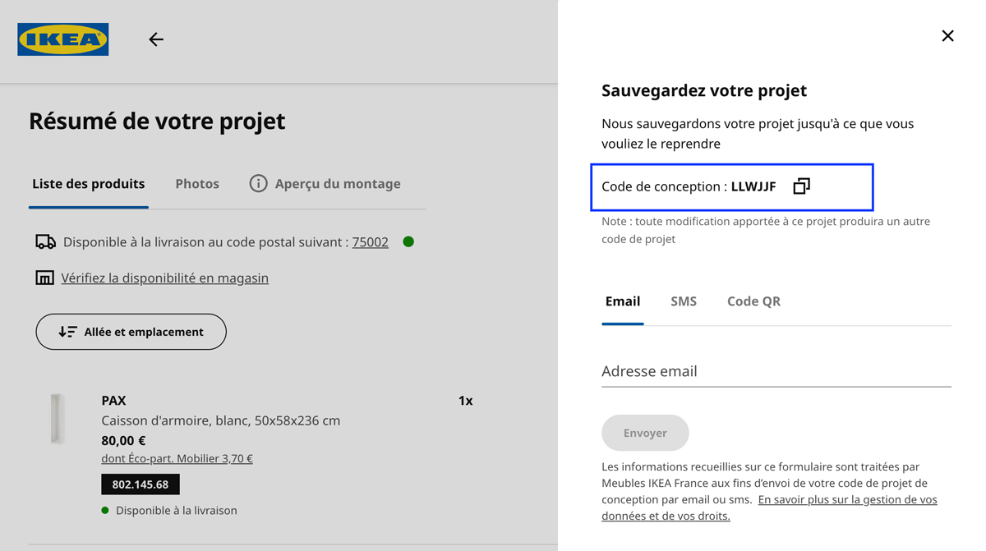Open the Liste des produits tab

(89, 184)
